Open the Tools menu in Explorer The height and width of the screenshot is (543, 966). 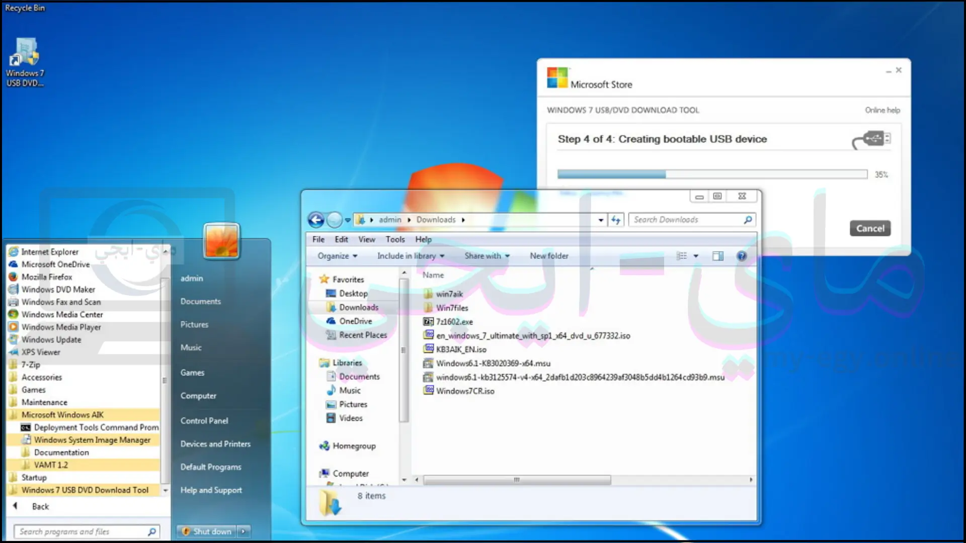coord(395,239)
